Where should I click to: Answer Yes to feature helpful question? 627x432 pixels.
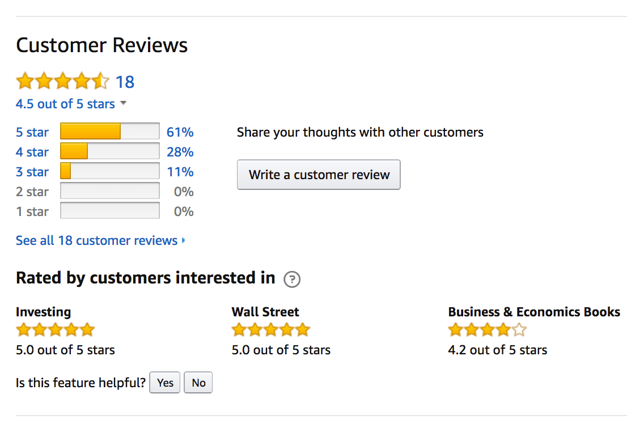click(165, 383)
